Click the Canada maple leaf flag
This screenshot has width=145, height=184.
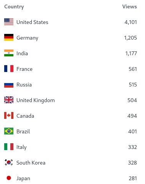tap(9, 115)
